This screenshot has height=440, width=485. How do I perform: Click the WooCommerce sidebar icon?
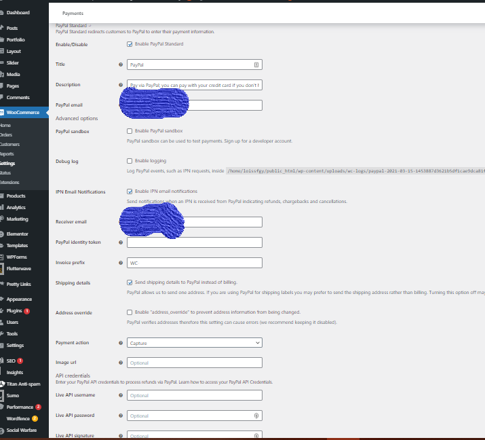(x=2, y=113)
